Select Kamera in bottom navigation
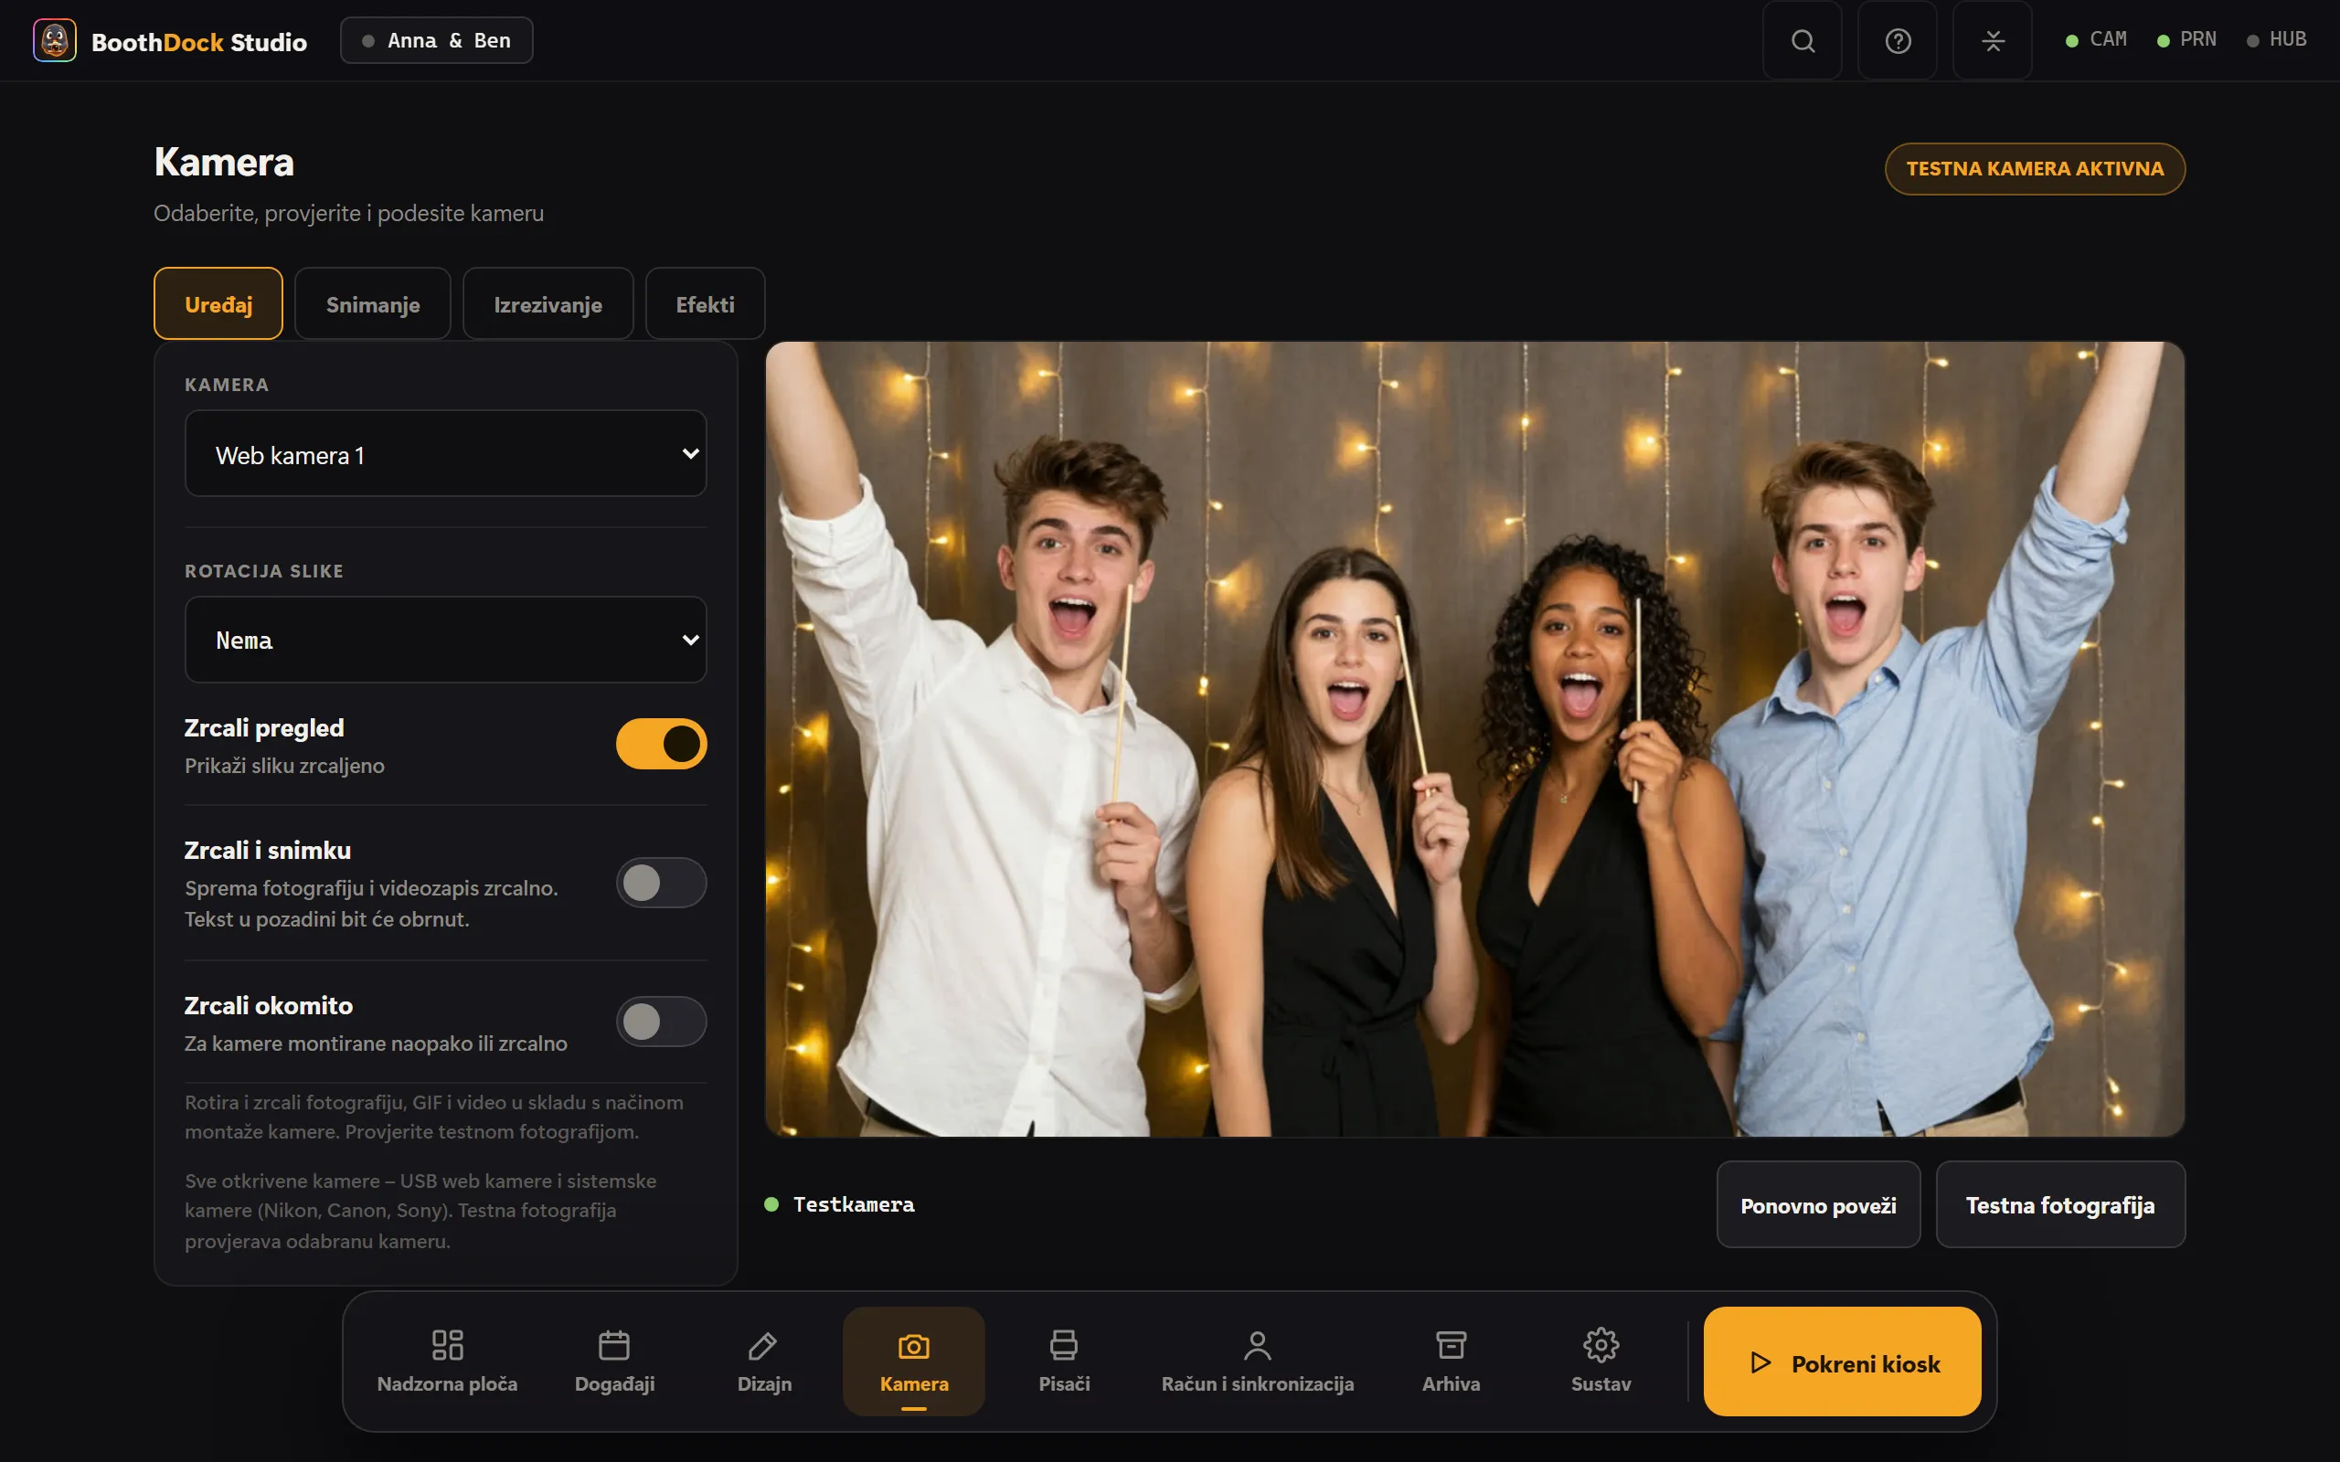 pos(914,1361)
